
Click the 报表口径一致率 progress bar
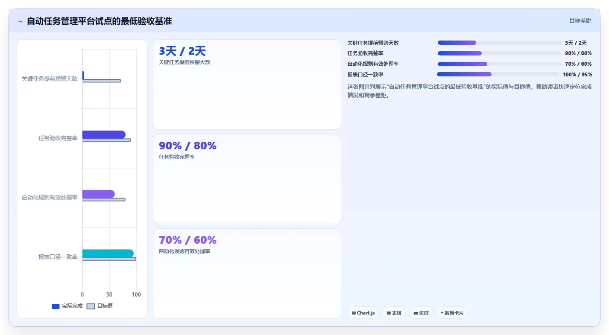click(x=498, y=74)
